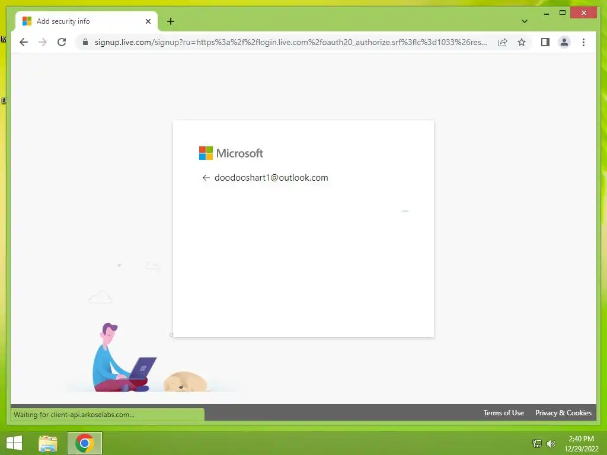The width and height of the screenshot is (607, 455).
Task: Open the Privacy & Cookies link
Action: (x=563, y=413)
